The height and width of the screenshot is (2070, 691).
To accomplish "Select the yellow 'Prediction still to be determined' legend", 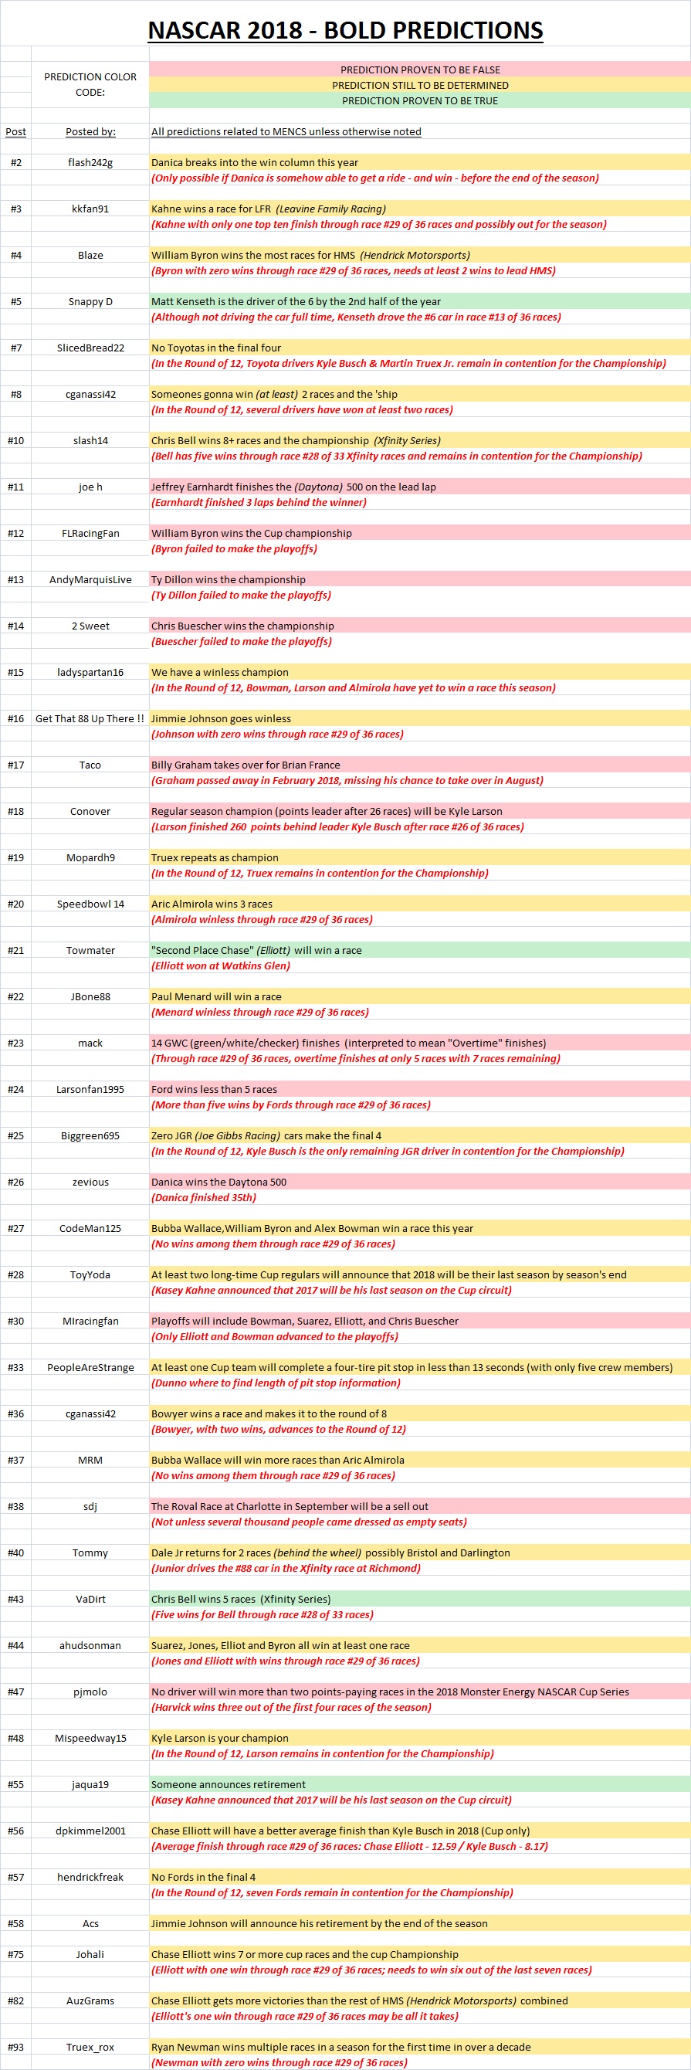I will click(419, 85).
